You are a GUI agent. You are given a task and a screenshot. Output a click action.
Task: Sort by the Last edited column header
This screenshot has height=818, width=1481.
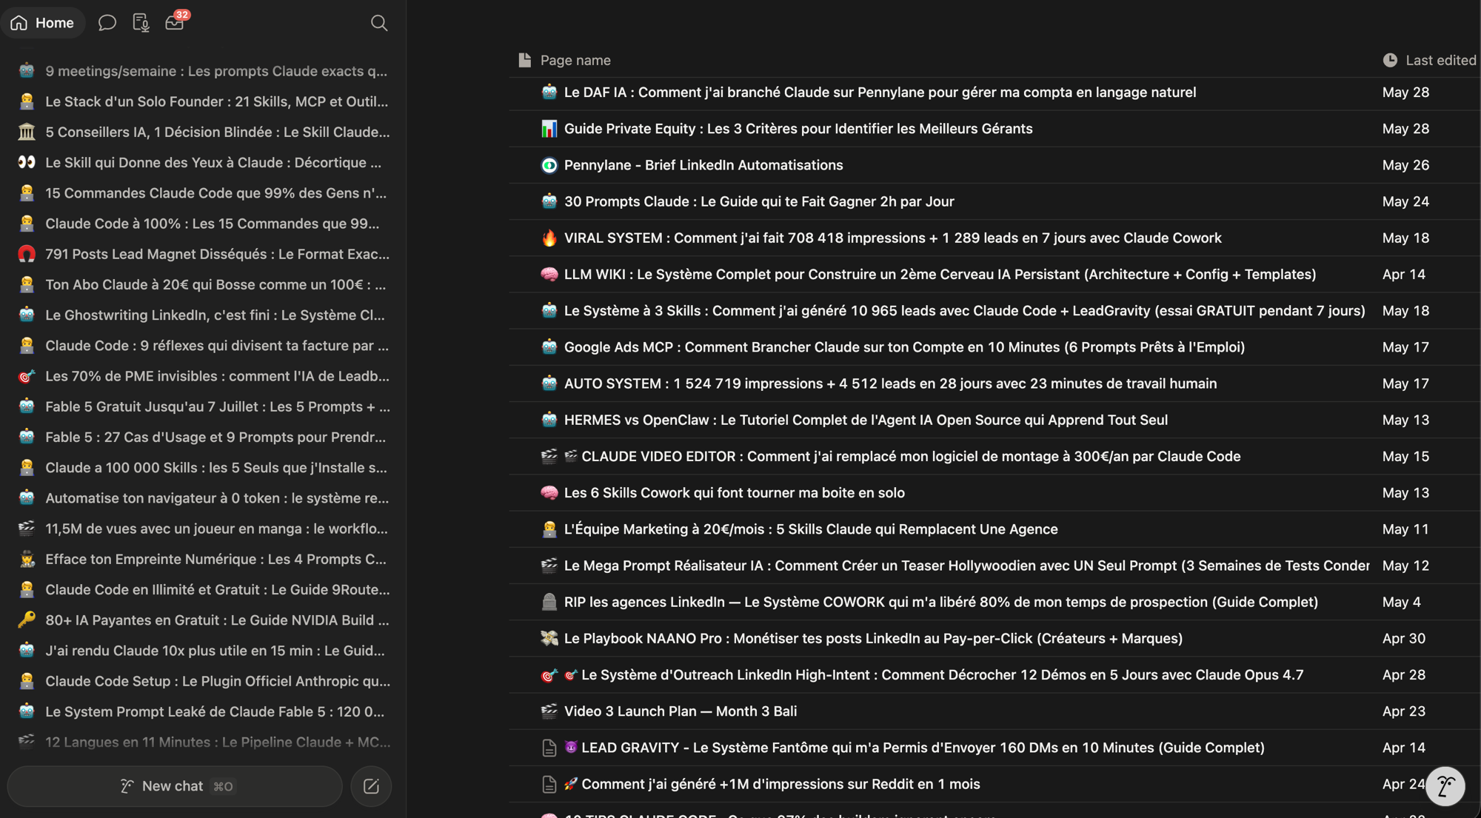tap(1430, 60)
